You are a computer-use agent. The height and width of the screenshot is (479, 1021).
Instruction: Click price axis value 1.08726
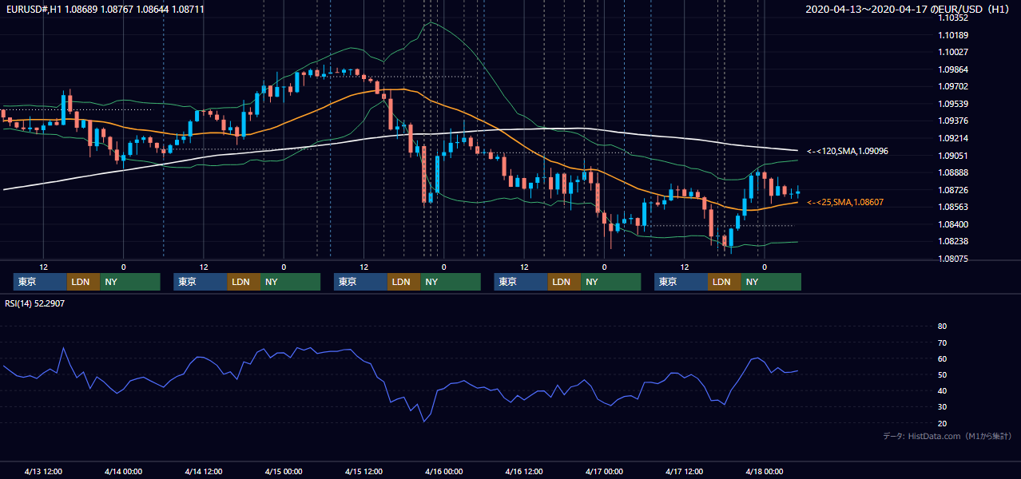[x=953, y=190]
